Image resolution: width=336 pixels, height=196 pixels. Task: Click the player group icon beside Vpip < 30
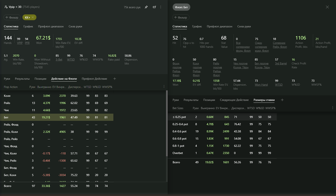click(6, 7)
